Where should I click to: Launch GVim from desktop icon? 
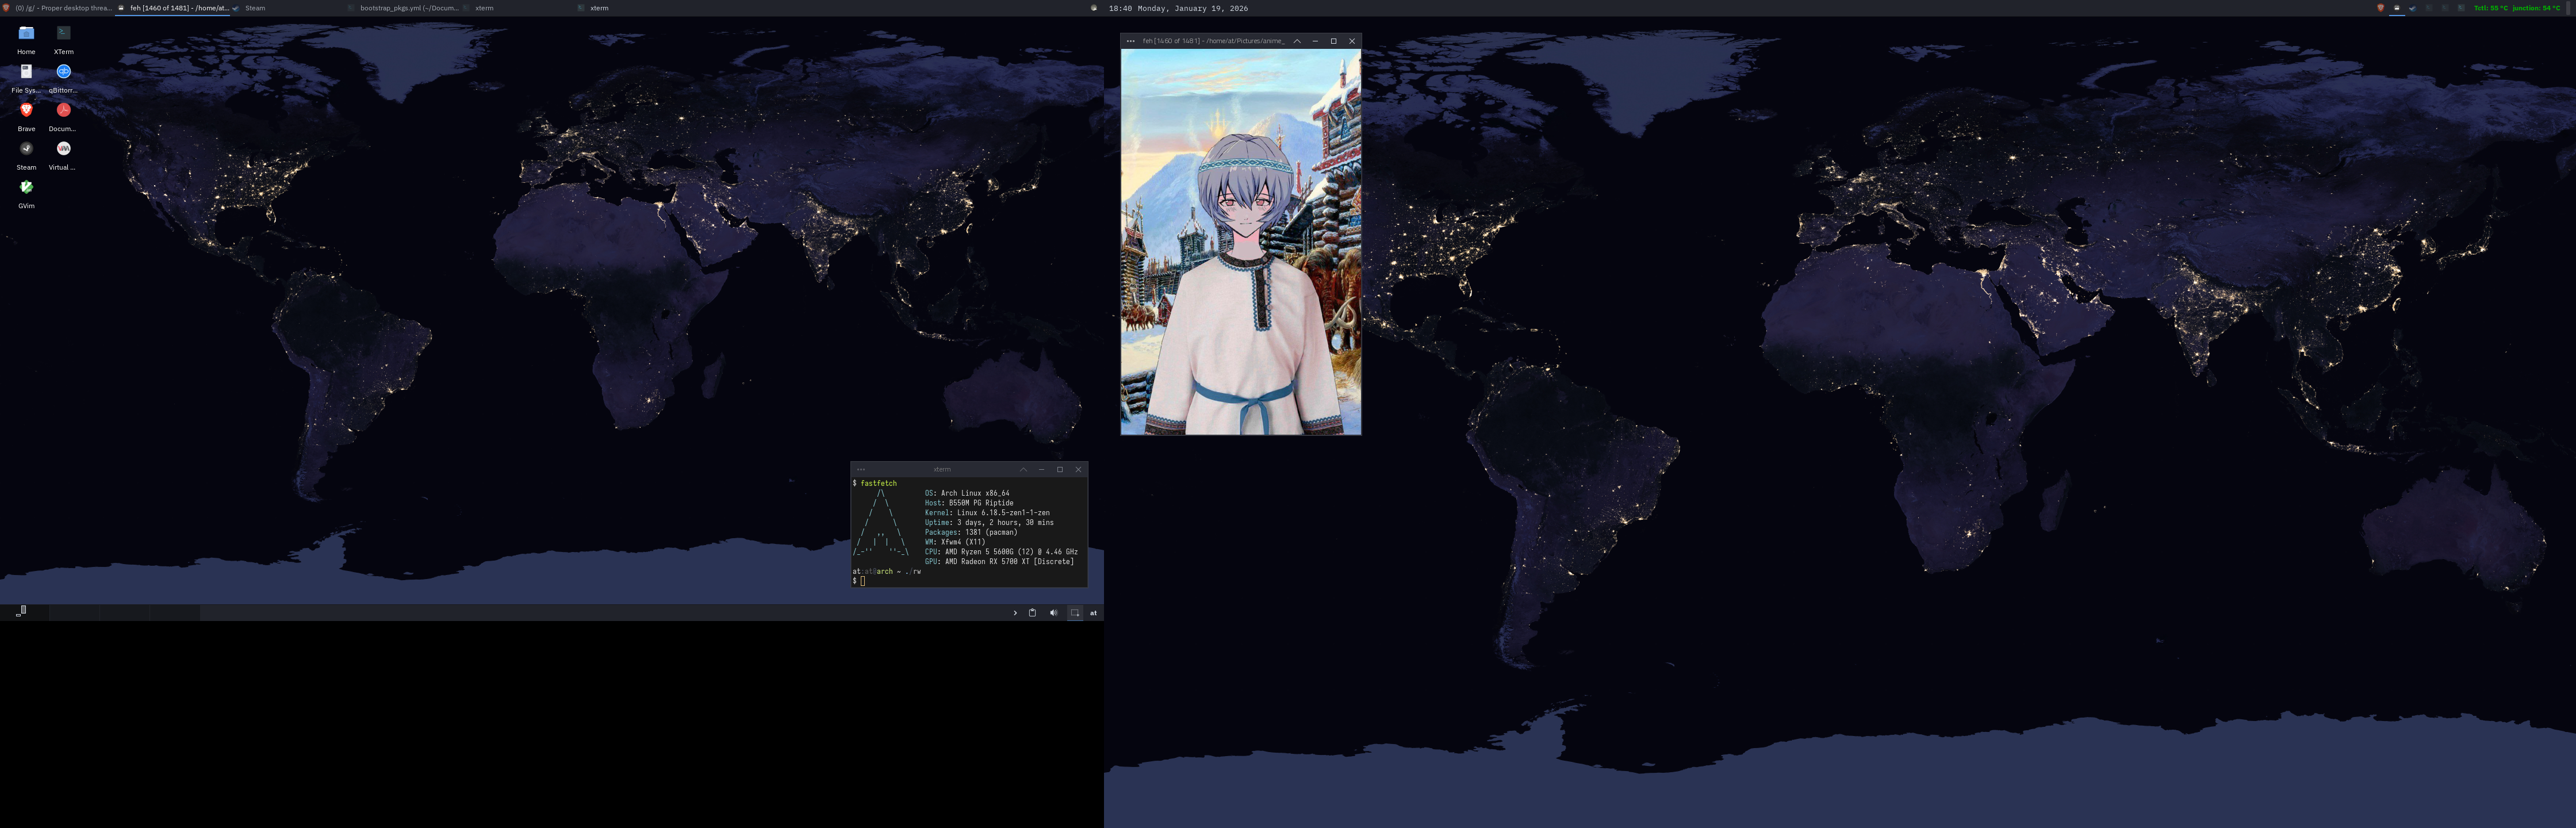click(x=26, y=188)
